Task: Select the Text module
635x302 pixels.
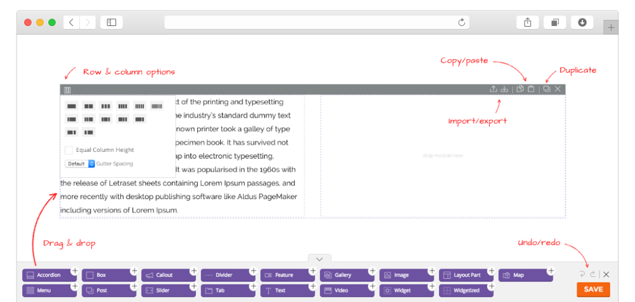Action: 287,291
